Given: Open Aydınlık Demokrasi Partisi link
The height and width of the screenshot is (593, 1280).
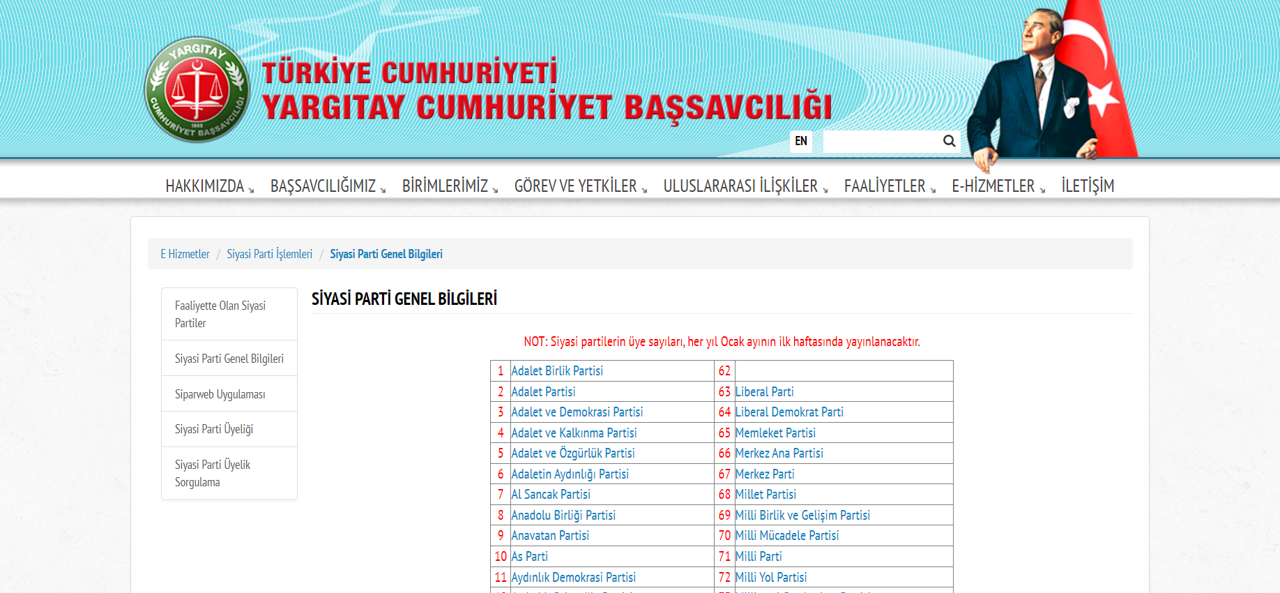Looking at the screenshot, I should 573,578.
